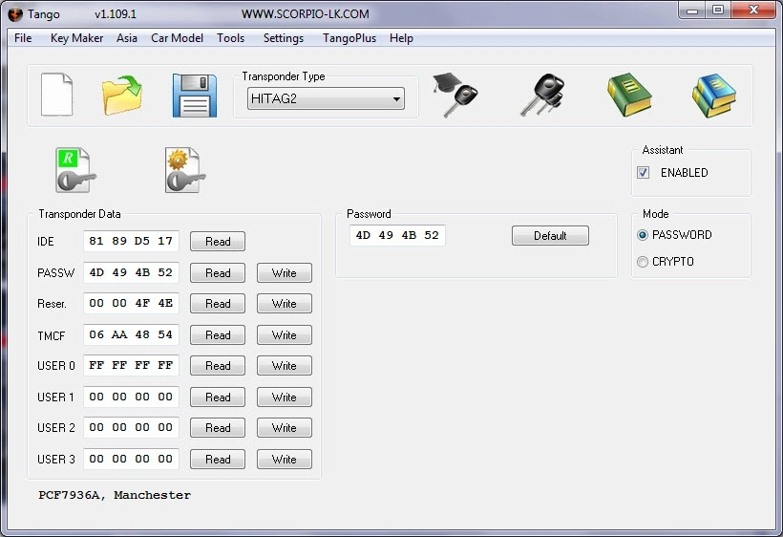The width and height of the screenshot is (783, 537).
Task: Click Read button for IDE row
Action: [218, 242]
